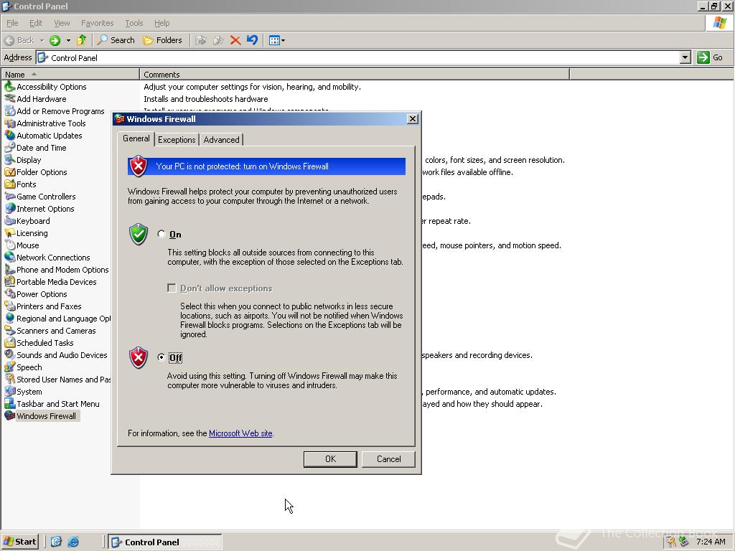Open the Accessibility Options icon
This screenshot has width=735, height=551.
pyautogui.click(x=9, y=87)
